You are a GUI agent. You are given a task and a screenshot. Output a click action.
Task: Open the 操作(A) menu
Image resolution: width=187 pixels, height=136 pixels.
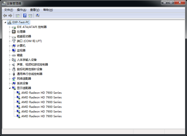21,10
